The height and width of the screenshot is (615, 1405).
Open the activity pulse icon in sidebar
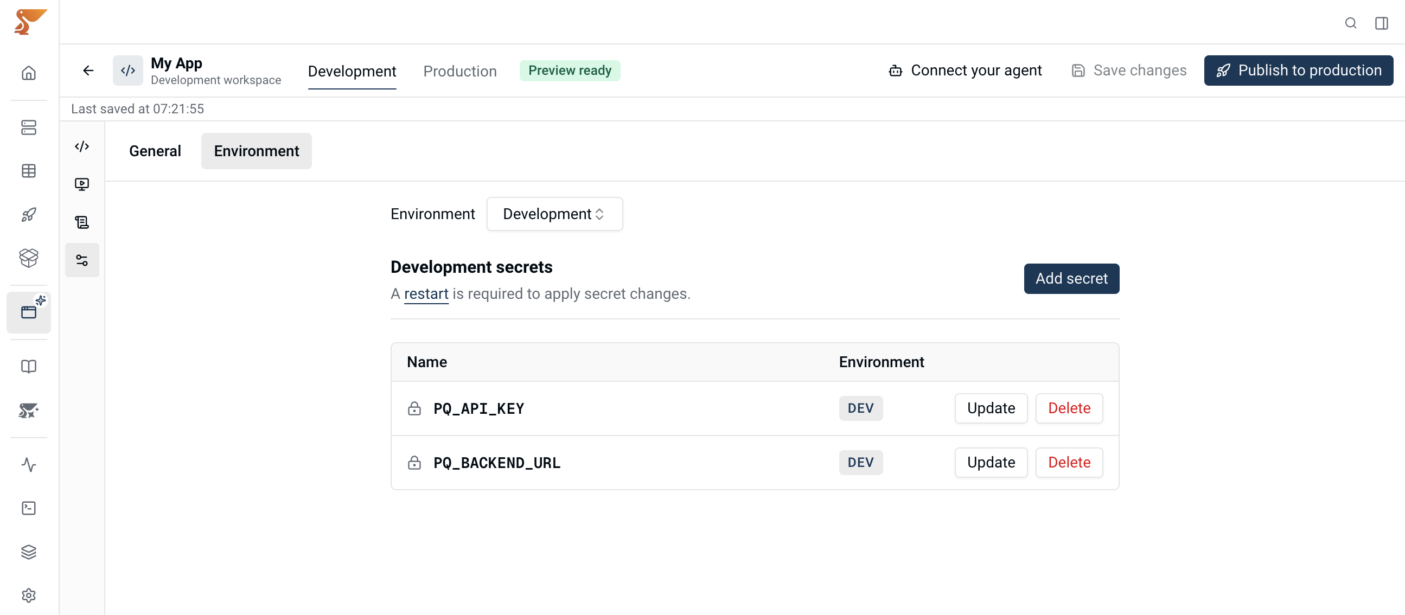tap(29, 465)
